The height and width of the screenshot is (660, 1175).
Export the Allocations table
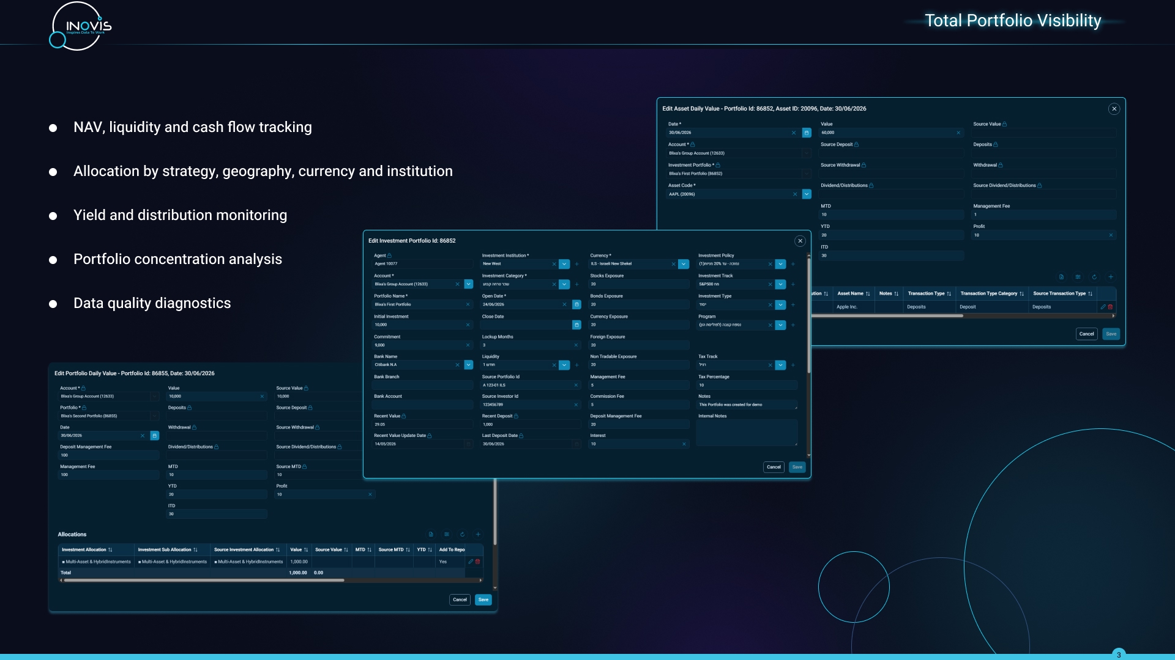pos(431,534)
